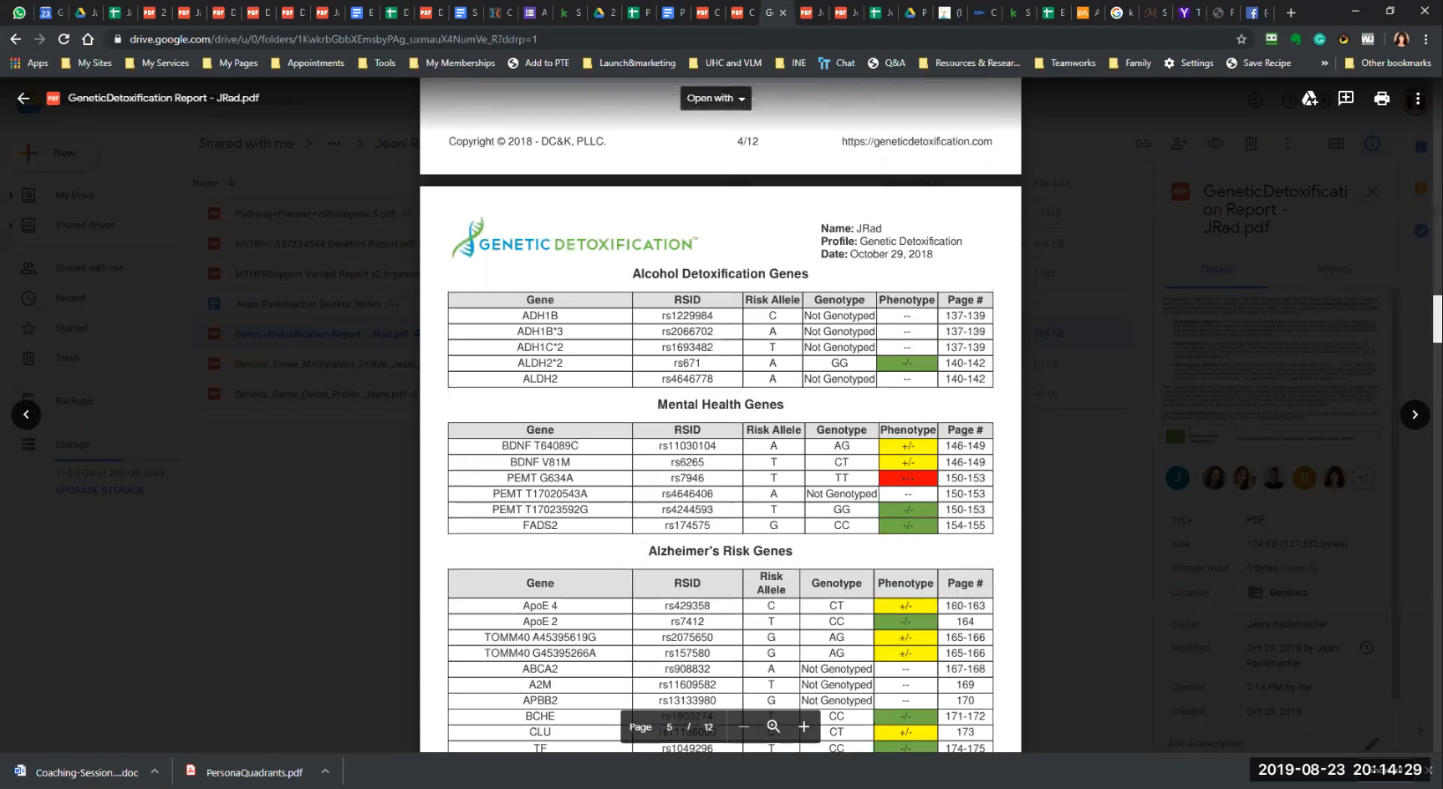
Task: Switch to the Google Calendar tab
Action: 52,13
